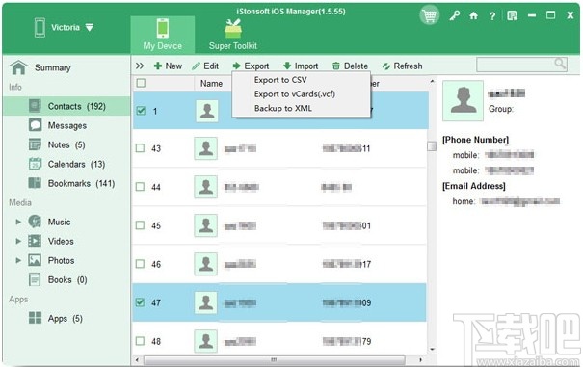
Task: Expand the Music tree arrow
Action: [x=18, y=222]
